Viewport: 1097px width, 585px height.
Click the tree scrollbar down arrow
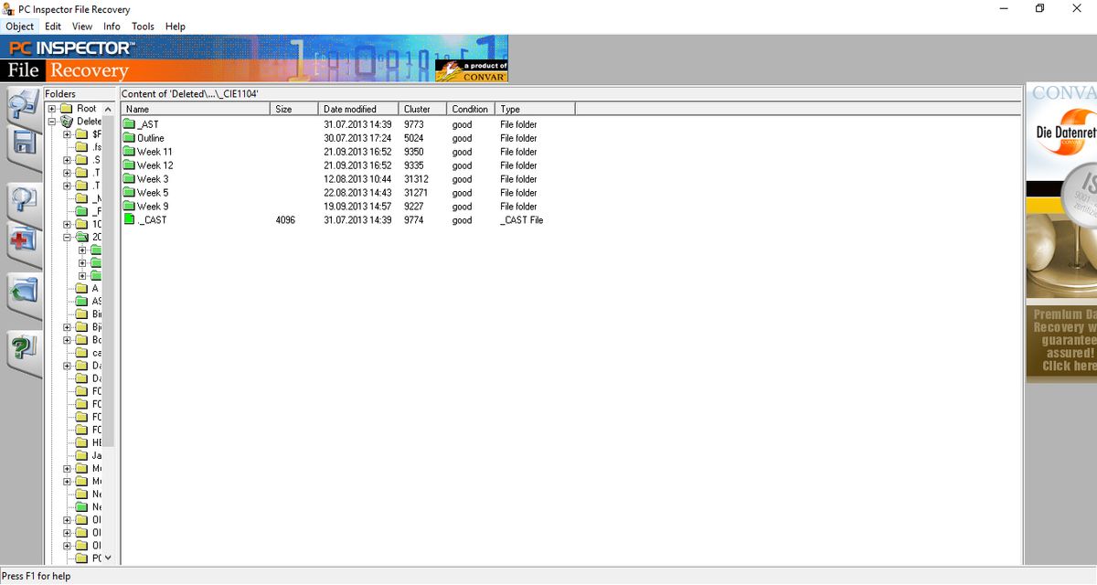[x=107, y=557]
